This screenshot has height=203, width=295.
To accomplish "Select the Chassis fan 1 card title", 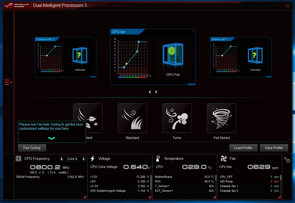I will 219,39.
